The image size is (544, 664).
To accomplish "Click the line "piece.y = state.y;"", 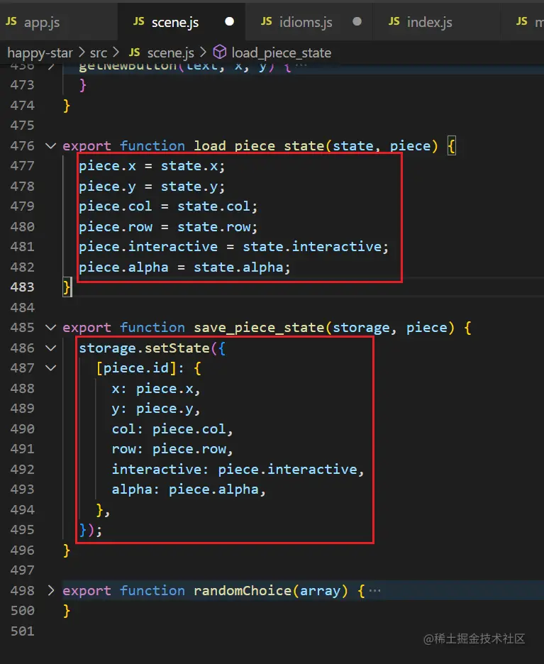I will pyautogui.click(x=152, y=187).
